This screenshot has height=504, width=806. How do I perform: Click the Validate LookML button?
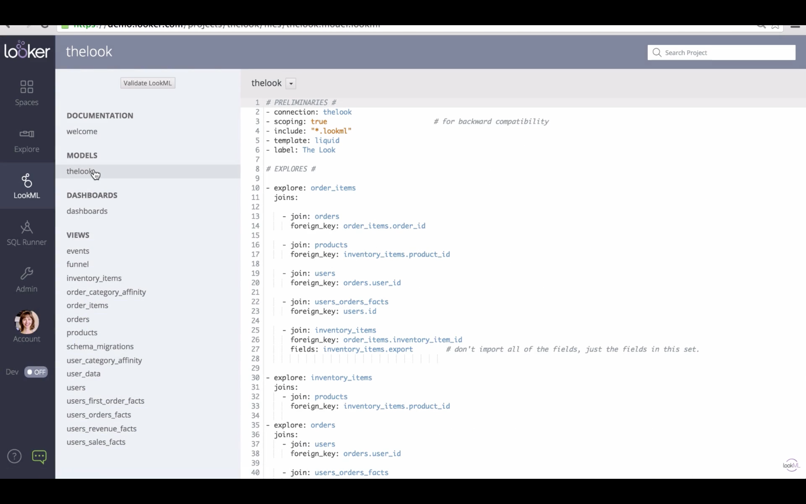147,83
